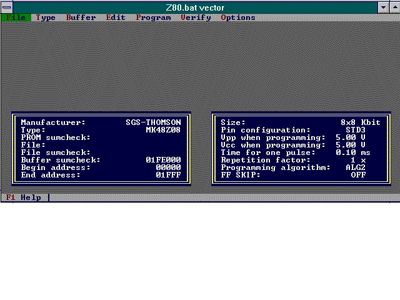Click the Programming algorithm value ALG2
This screenshot has width=400, height=300.
pyautogui.click(x=356, y=167)
